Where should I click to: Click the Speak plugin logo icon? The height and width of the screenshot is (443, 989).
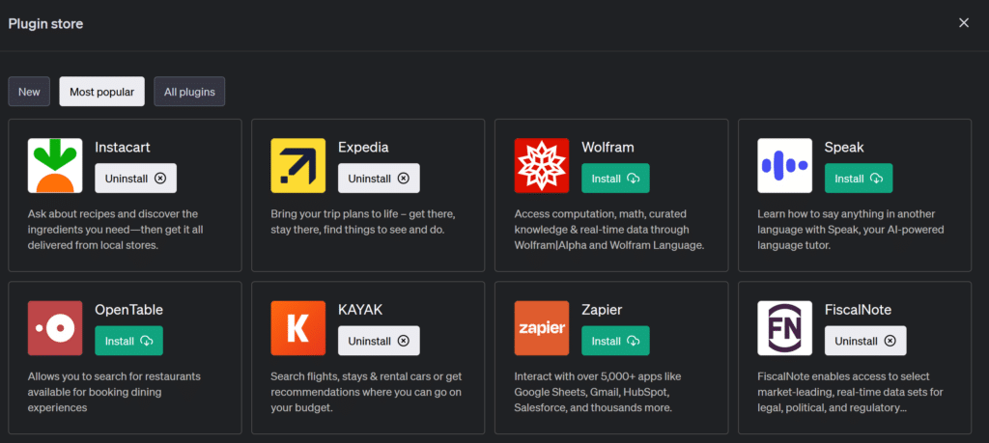click(x=785, y=166)
